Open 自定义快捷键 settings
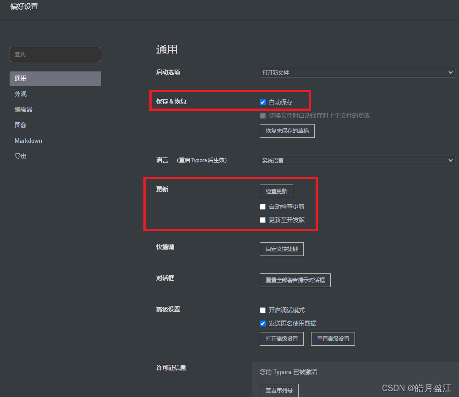Screen dimensions: 459x397 (x=281, y=249)
